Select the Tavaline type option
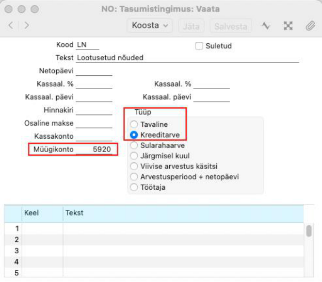Screen dimensions: 322x282 coord(134,124)
